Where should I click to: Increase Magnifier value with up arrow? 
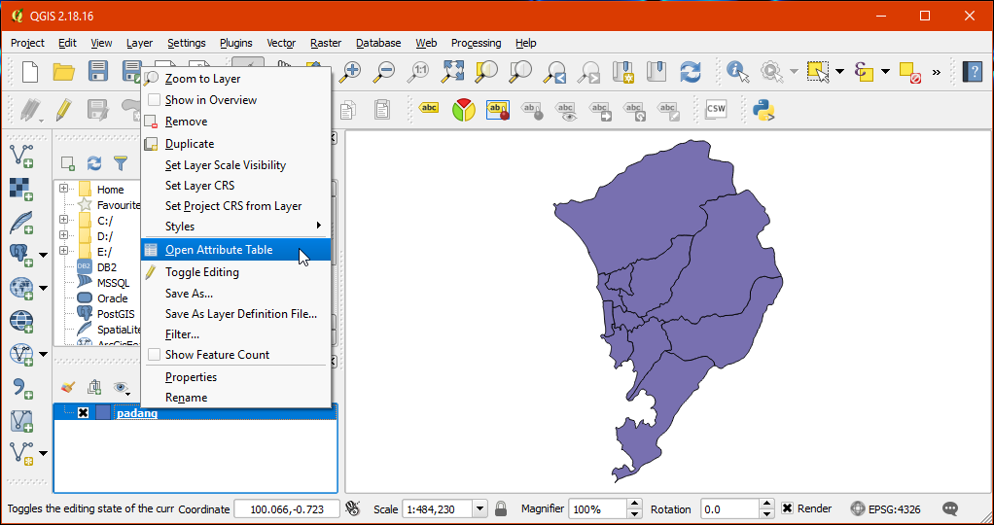634,504
